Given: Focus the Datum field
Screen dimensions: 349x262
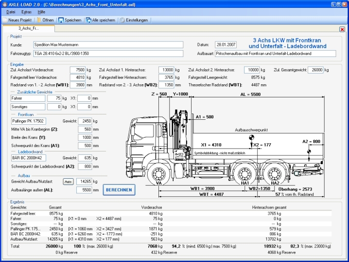Looking at the screenshot, I should click(x=226, y=44).
